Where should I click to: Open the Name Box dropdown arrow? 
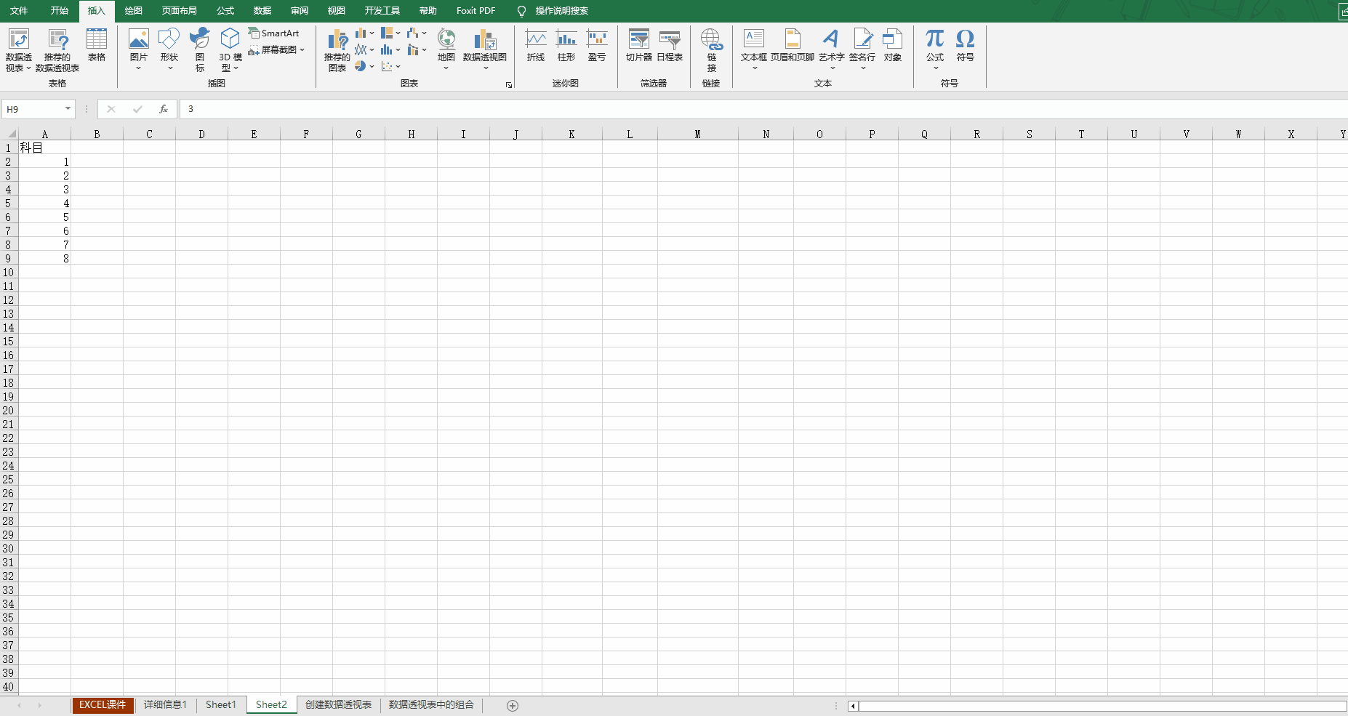tap(68, 109)
